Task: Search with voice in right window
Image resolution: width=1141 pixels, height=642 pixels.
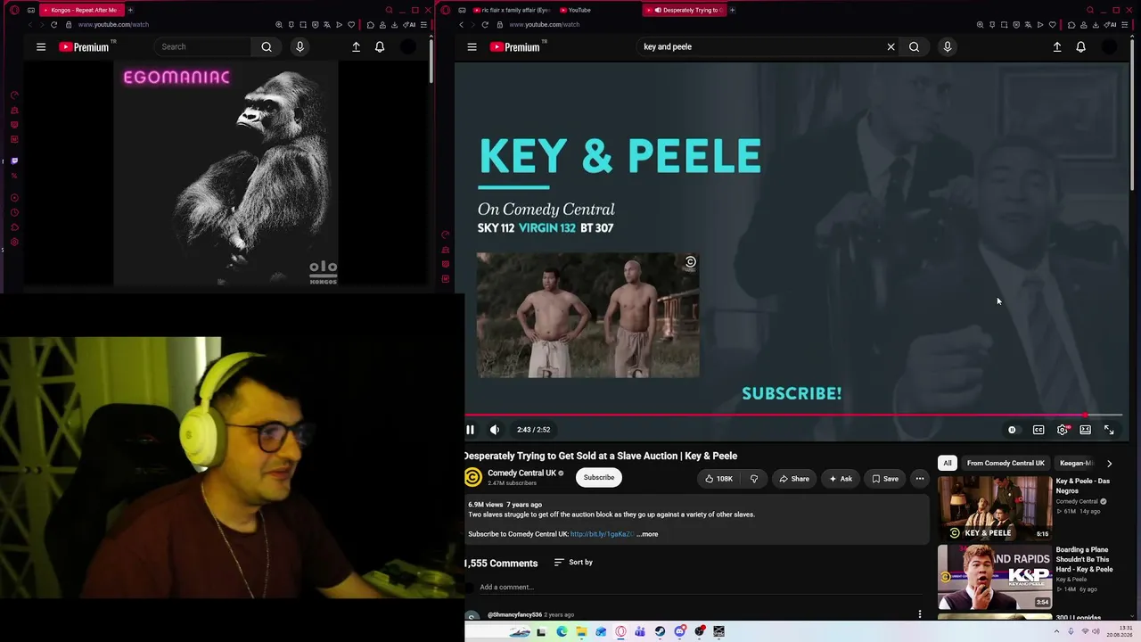Action: click(x=948, y=47)
